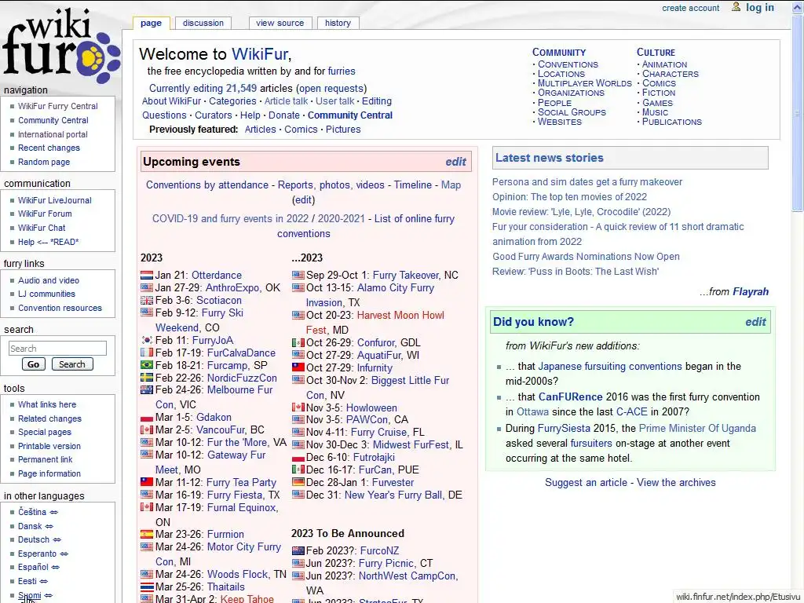Click Suggest an article link
The width and height of the screenshot is (804, 603).
(586, 483)
